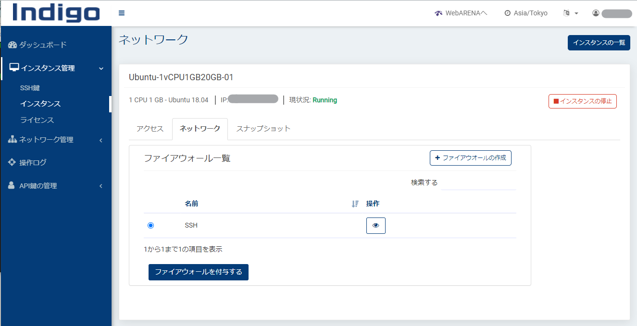
Task: Click the firewall search input field
Action: coord(478,183)
